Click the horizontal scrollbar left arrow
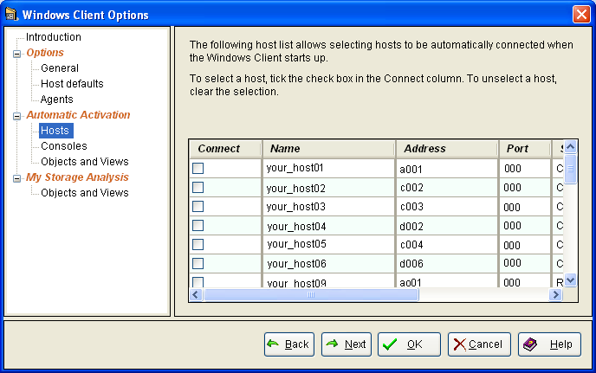This screenshot has width=596, height=373. pyautogui.click(x=196, y=295)
